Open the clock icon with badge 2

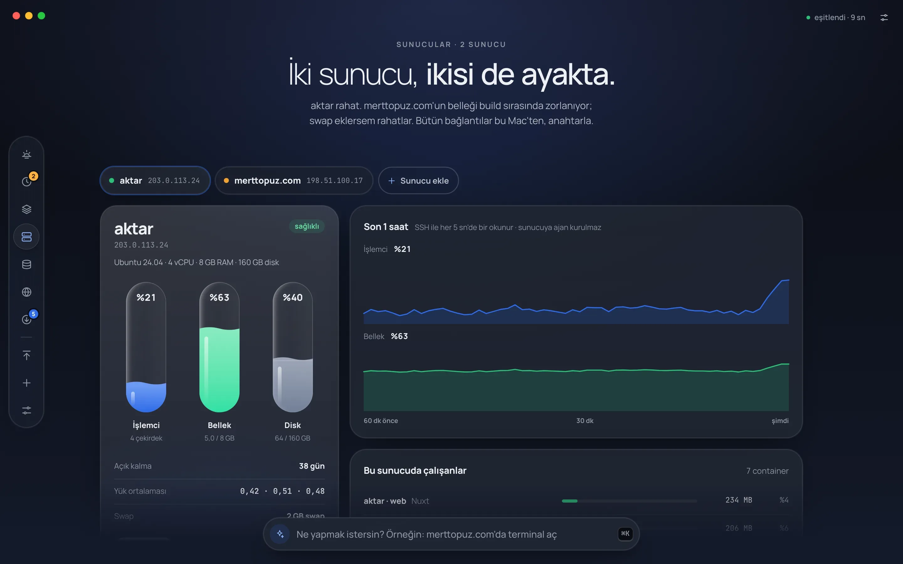26,181
